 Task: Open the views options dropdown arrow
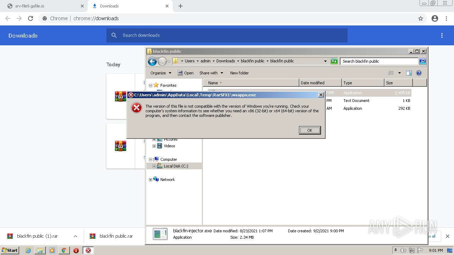click(x=399, y=73)
